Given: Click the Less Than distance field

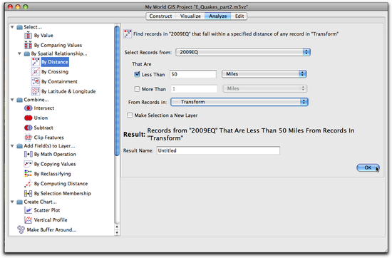Looking at the screenshot, I should [x=193, y=74].
